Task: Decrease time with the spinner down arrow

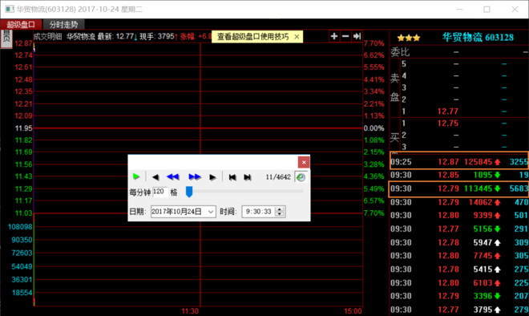Action: (280, 214)
